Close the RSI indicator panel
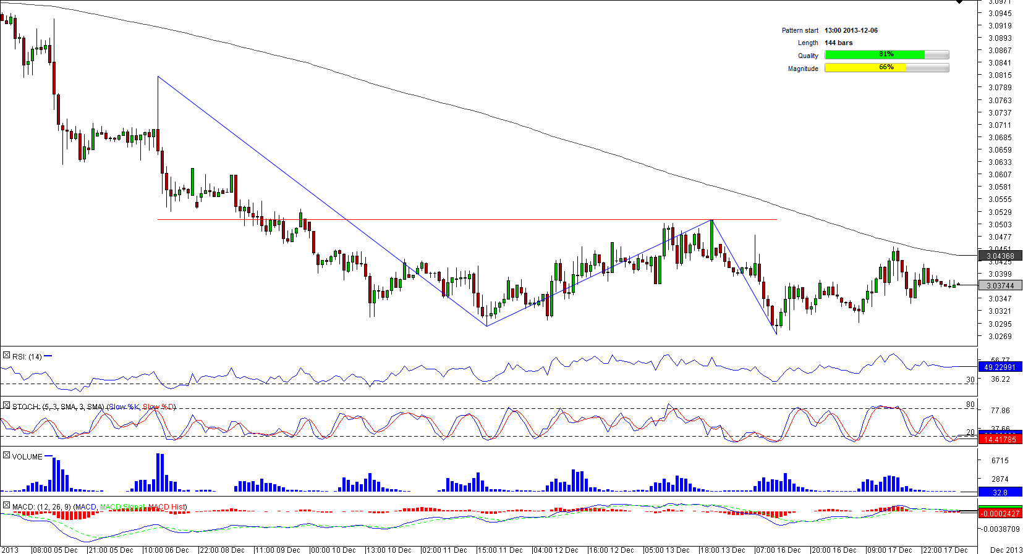 (x=6, y=356)
